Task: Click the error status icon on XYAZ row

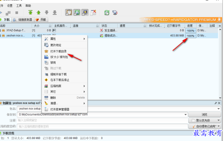Action: pos(102,30)
